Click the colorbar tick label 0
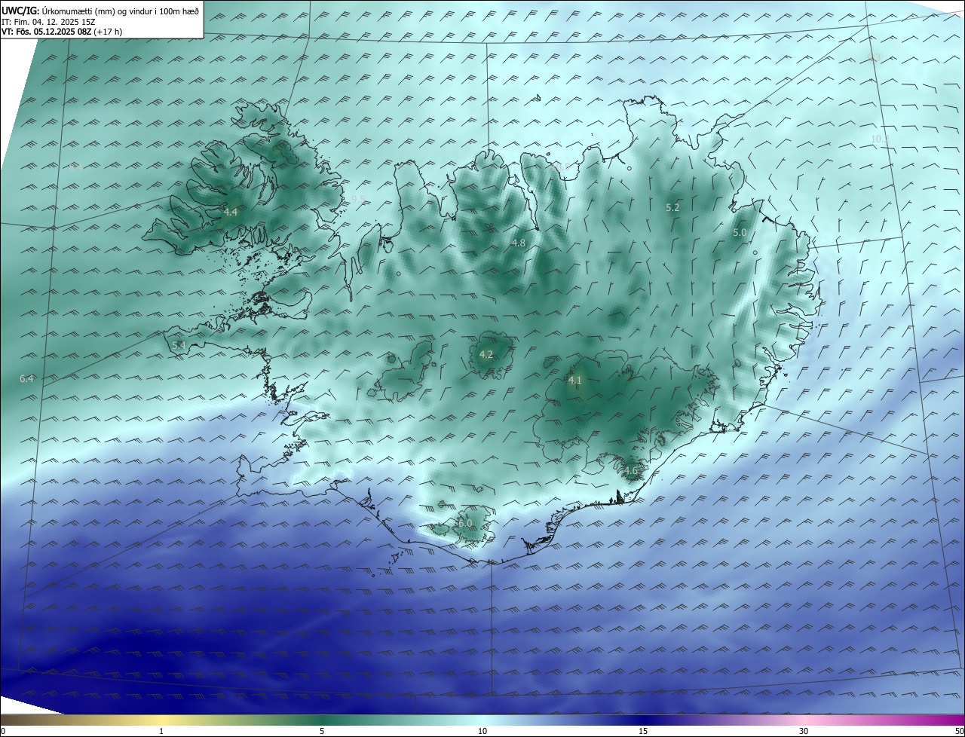This screenshot has height=737, width=965. (3, 731)
